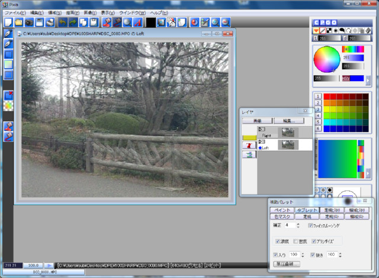Open the 領域(S) menu

click(x=55, y=13)
